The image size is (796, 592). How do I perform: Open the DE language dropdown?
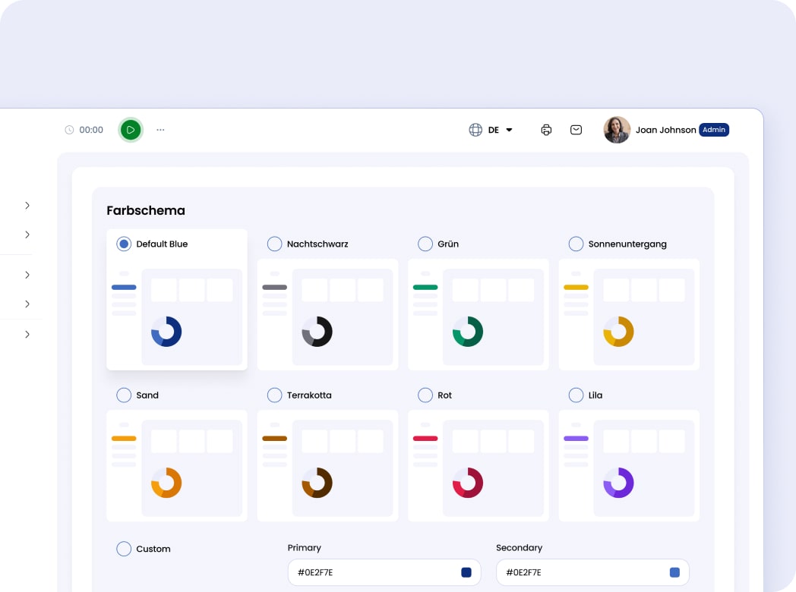coord(501,130)
